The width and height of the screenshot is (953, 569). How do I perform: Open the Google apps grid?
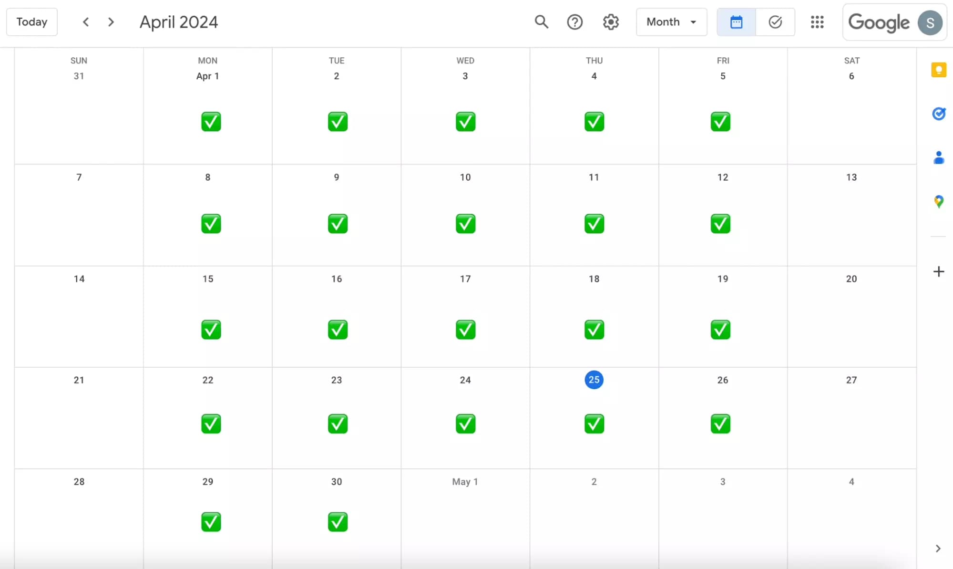(x=817, y=22)
